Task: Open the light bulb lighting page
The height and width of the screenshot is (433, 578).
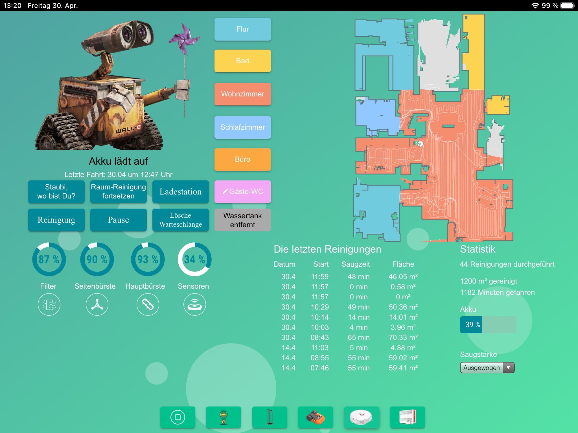Action: click(224, 417)
